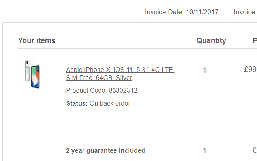Select the date value 10/11/2017
Image resolution: width=257 pixels, height=161 pixels.
pos(204,12)
